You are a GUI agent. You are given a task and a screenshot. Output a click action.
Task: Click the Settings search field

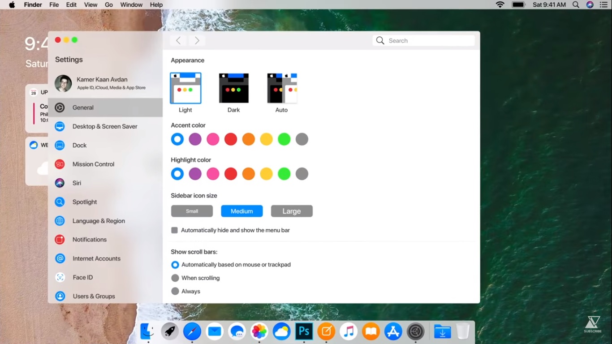[x=423, y=41]
